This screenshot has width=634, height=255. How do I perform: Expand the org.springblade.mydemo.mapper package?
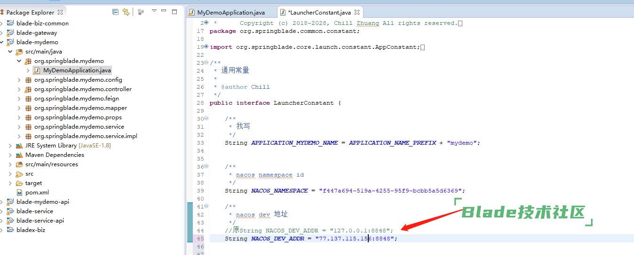coord(19,108)
